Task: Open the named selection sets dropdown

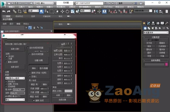Action: [143, 11]
